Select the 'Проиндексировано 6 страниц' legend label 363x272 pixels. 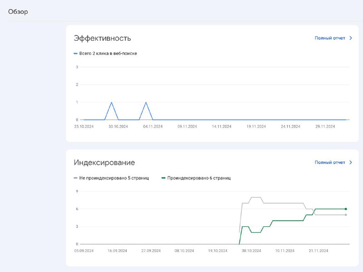tap(199, 178)
